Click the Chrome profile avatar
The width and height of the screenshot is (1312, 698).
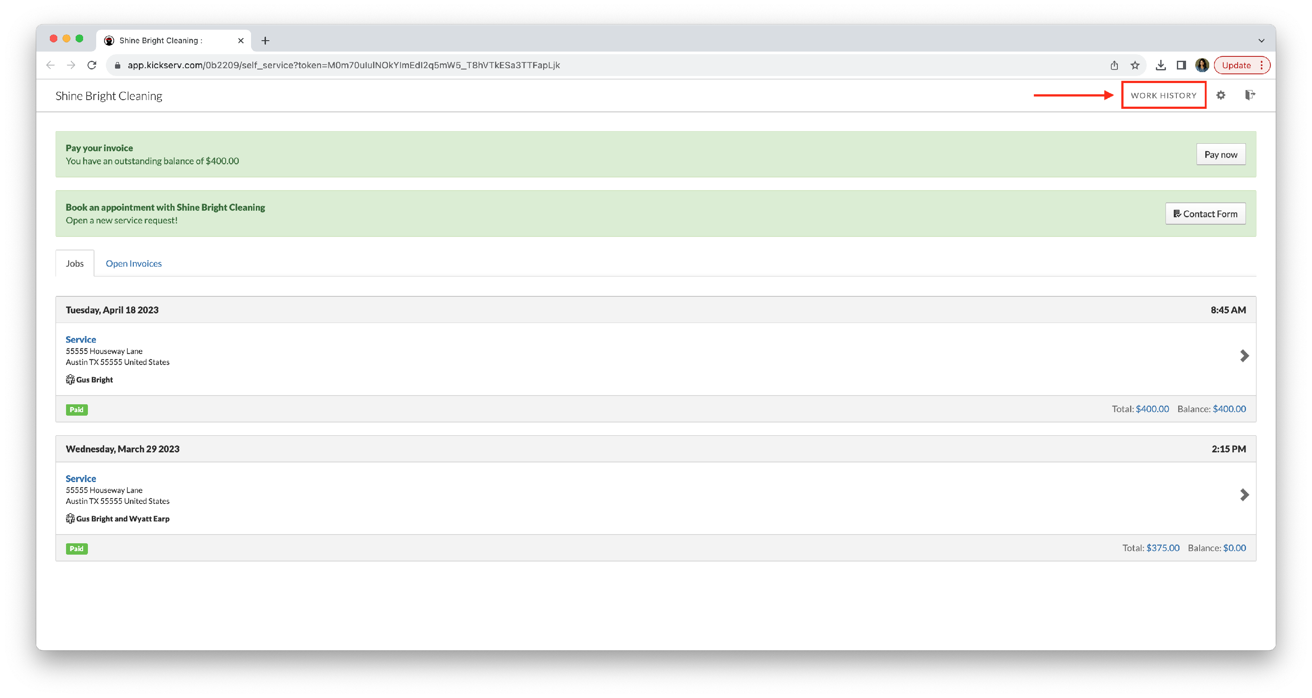click(x=1201, y=65)
